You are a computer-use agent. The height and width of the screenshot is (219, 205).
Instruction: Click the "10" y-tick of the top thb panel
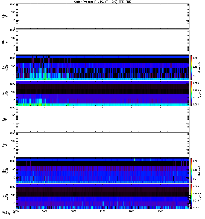pos(14,20)
